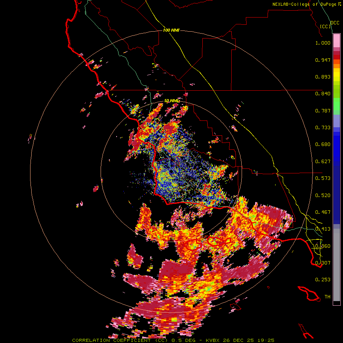Click the 0.893 scale value
The width and height of the screenshot is (343, 343).
pos(323,77)
